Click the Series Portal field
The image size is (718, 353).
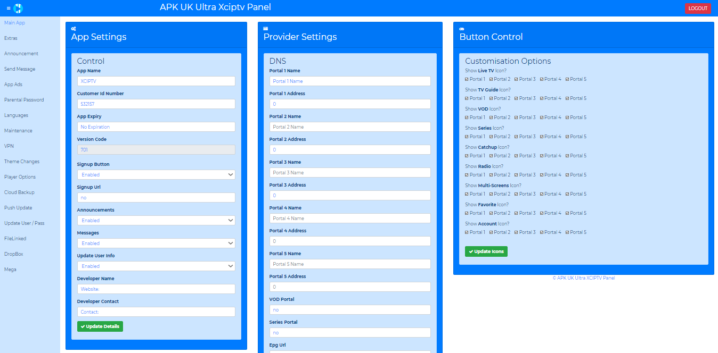pos(350,332)
